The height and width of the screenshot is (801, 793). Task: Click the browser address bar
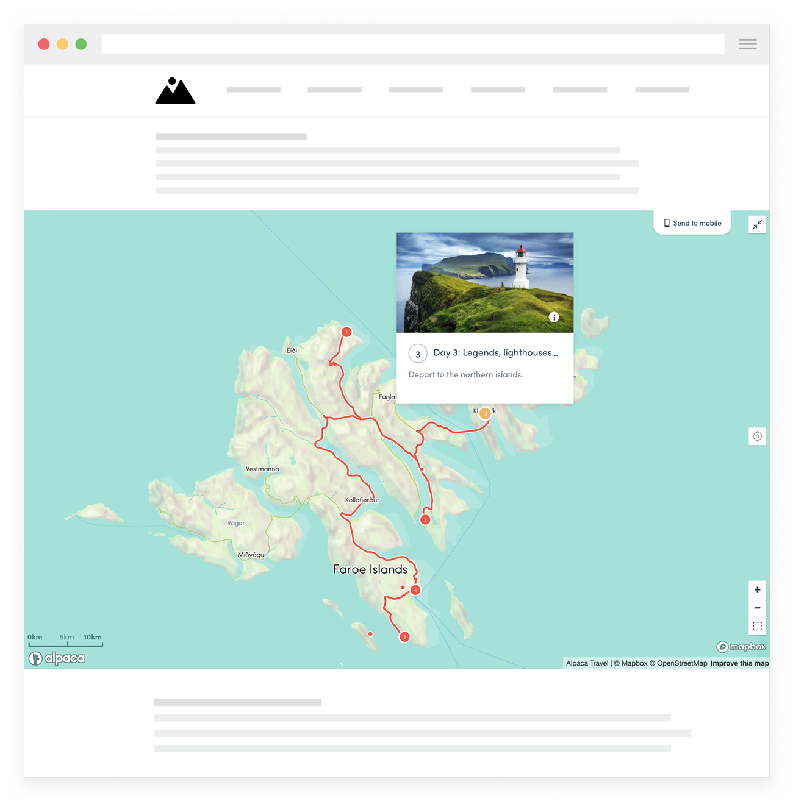[x=412, y=44]
